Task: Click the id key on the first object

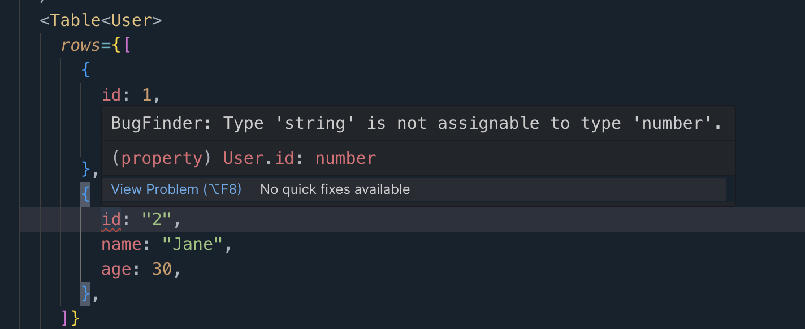Action: [111, 95]
